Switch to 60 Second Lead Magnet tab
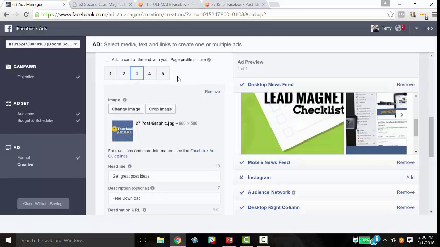Image resolution: width=440 pixels, height=247 pixels. click(102, 5)
